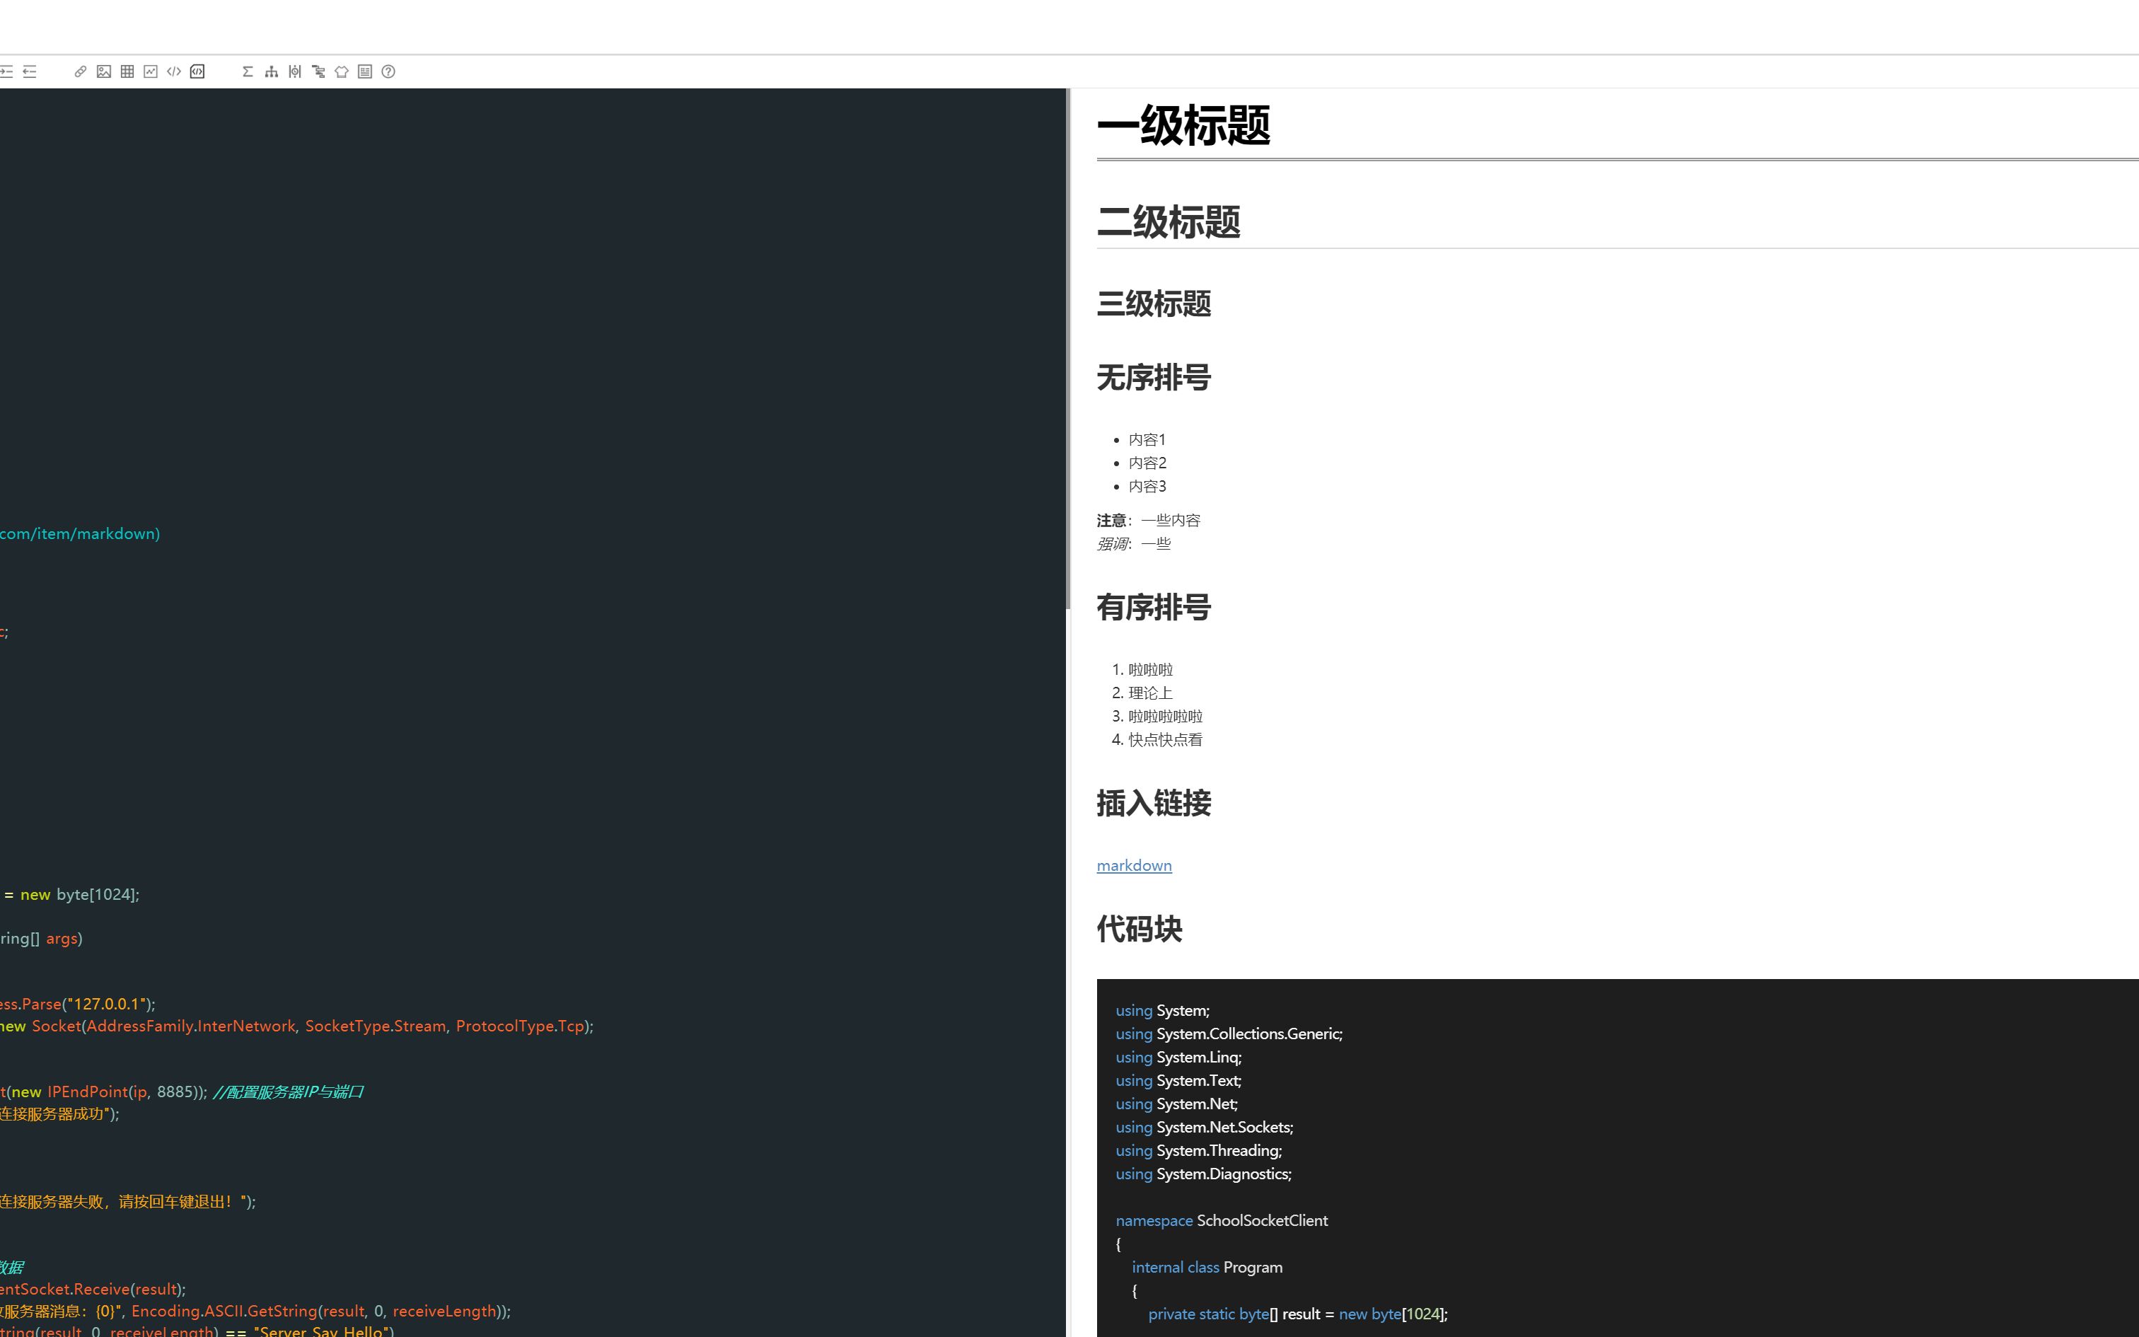Click the 'ring[] args)' text in the editor

click(40, 939)
